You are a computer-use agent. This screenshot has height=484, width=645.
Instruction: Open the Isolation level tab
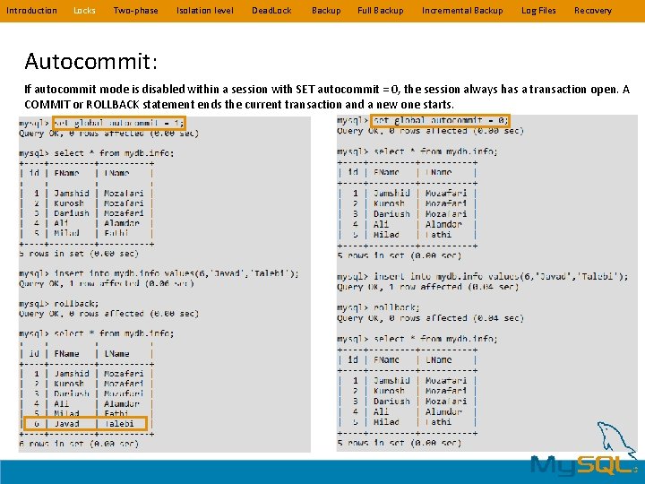coord(205,11)
